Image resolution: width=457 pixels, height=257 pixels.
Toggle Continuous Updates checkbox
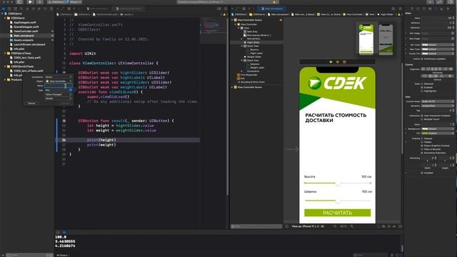[x=422, y=59]
